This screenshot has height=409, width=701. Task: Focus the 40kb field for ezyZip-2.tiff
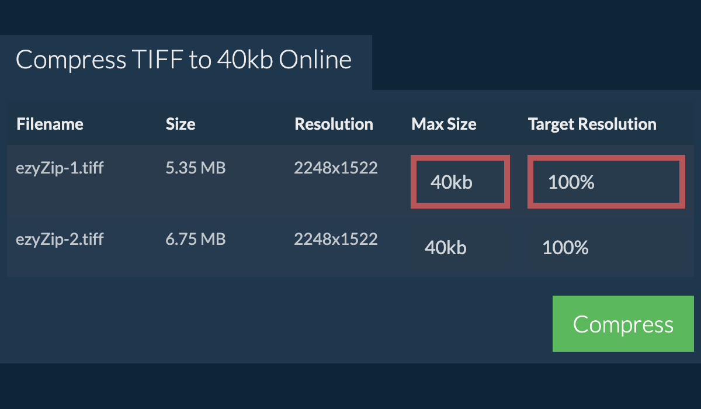pyautogui.click(x=460, y=248)
